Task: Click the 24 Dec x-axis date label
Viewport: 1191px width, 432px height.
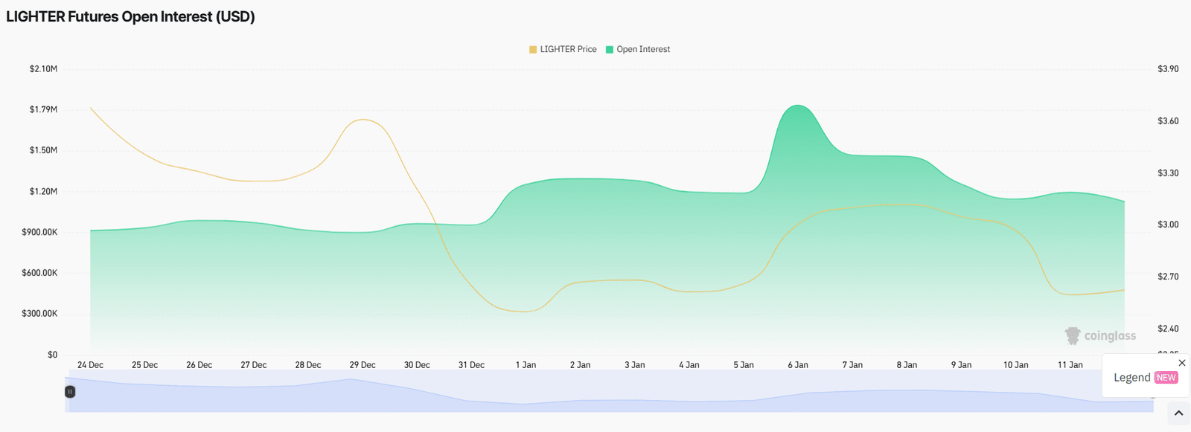Action: 90,365
